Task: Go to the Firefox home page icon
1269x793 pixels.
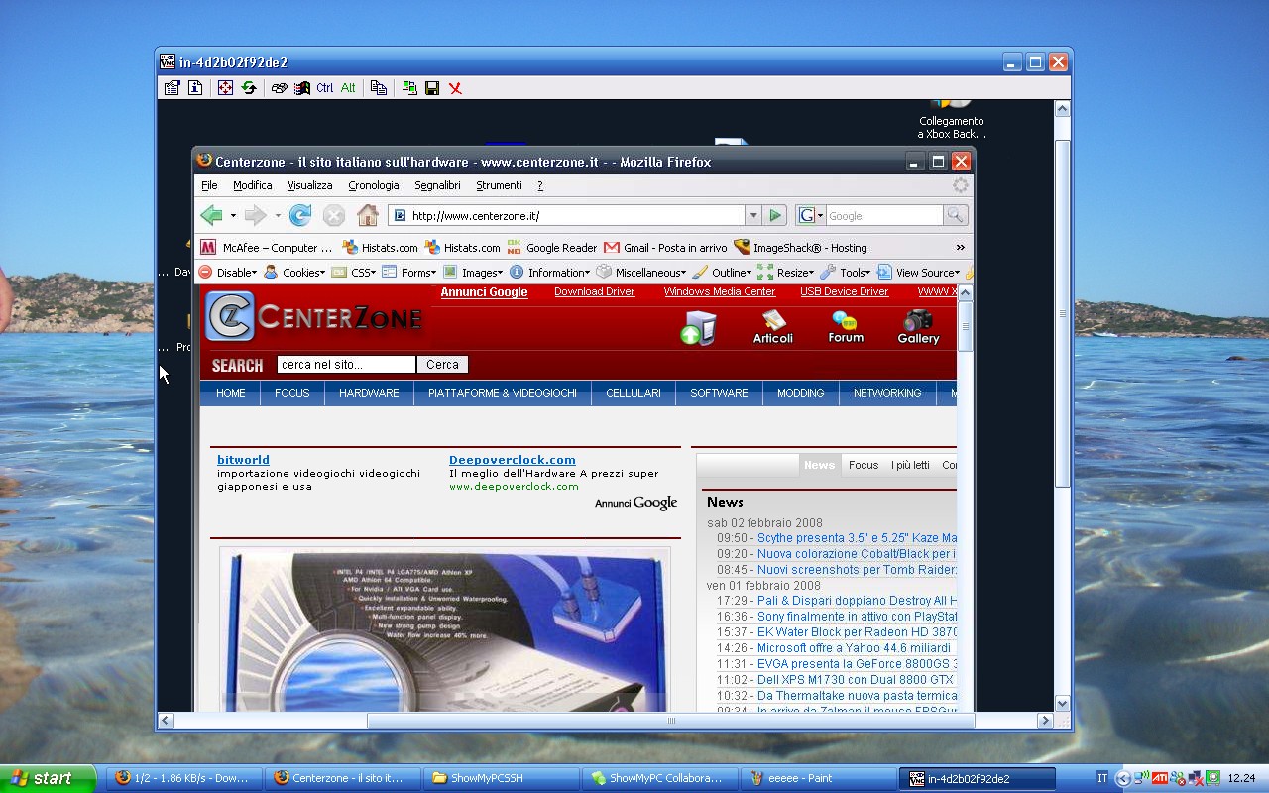Action: coord(367,215)
